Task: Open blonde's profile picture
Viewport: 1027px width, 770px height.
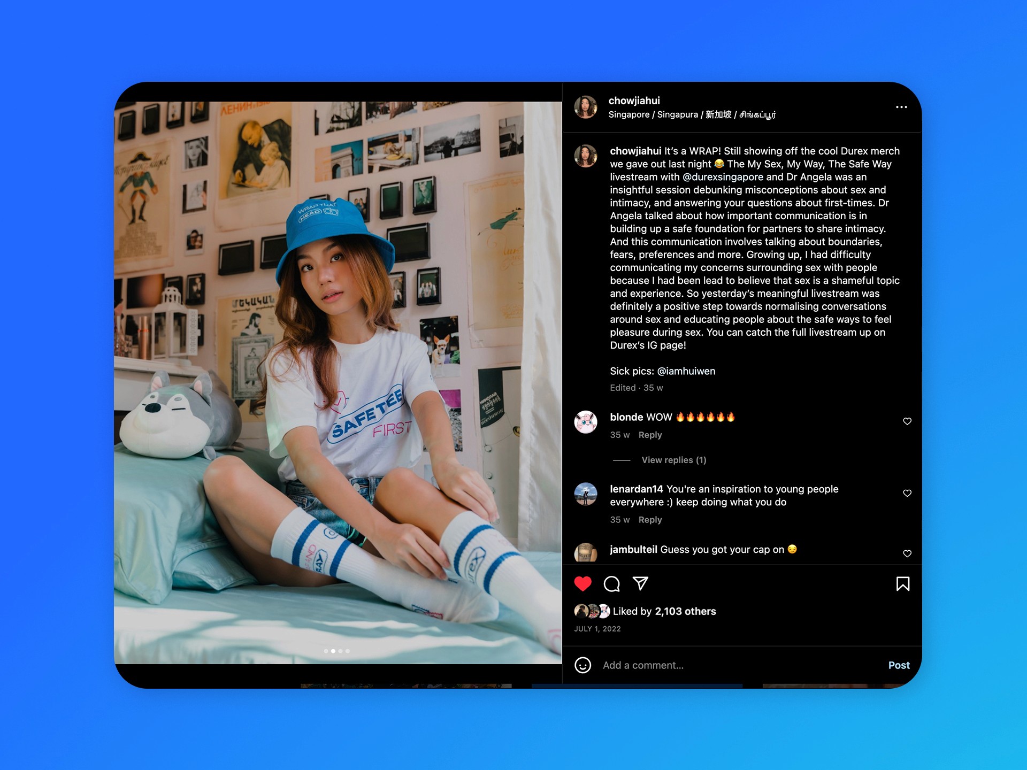Action: tap(586, 422)
